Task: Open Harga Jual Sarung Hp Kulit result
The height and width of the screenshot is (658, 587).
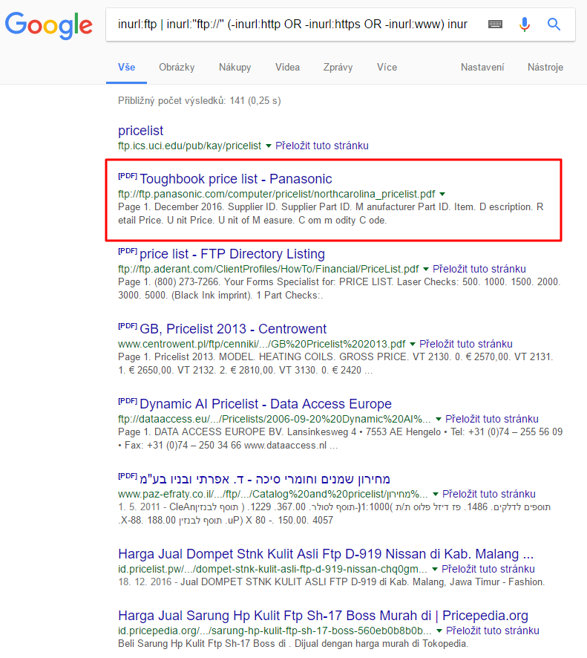Action: 323,616
